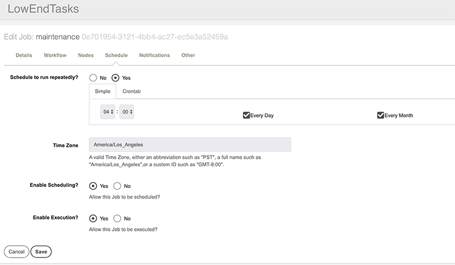Go to the Notifications tab
Viewport: 455px width, 265px height.
tap(154, 55)
